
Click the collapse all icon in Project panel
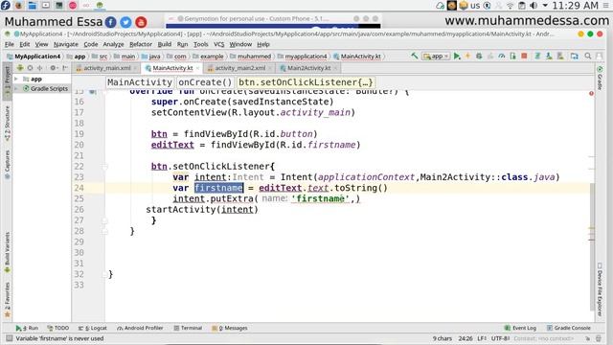coord(39,68)
